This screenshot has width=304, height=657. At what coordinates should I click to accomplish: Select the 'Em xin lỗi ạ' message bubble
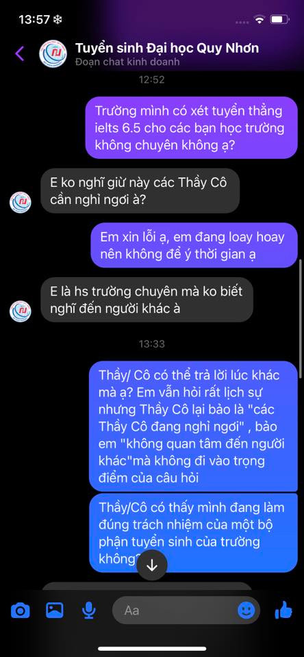point(194,245)
